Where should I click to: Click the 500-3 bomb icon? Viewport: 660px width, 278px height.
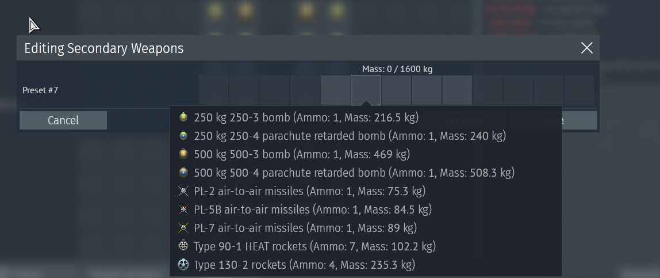[183, 154]
